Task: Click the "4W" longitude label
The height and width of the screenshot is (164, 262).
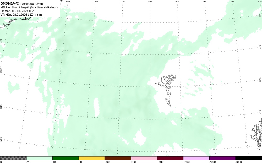Action: click(x=205, y=2)
